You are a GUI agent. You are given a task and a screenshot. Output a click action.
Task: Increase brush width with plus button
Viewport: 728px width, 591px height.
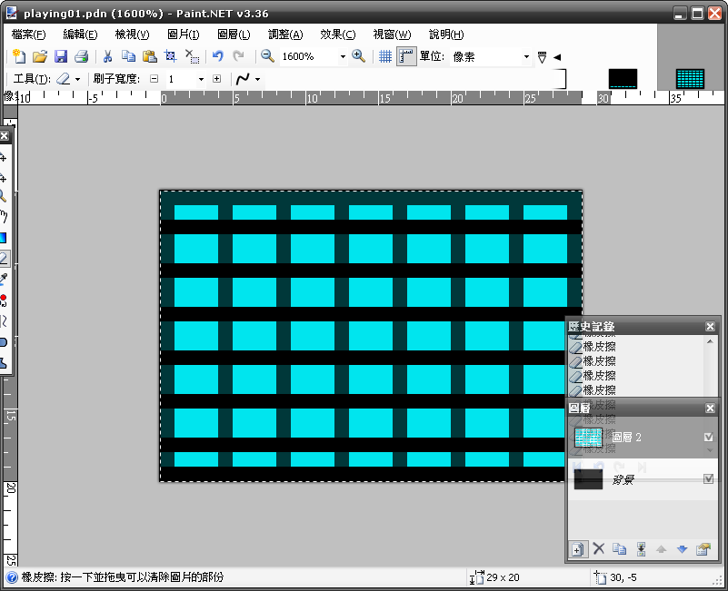tap(216, 79)
